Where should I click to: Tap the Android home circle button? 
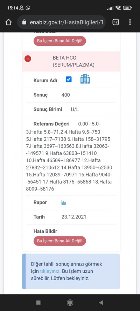[x=70, y=303]
